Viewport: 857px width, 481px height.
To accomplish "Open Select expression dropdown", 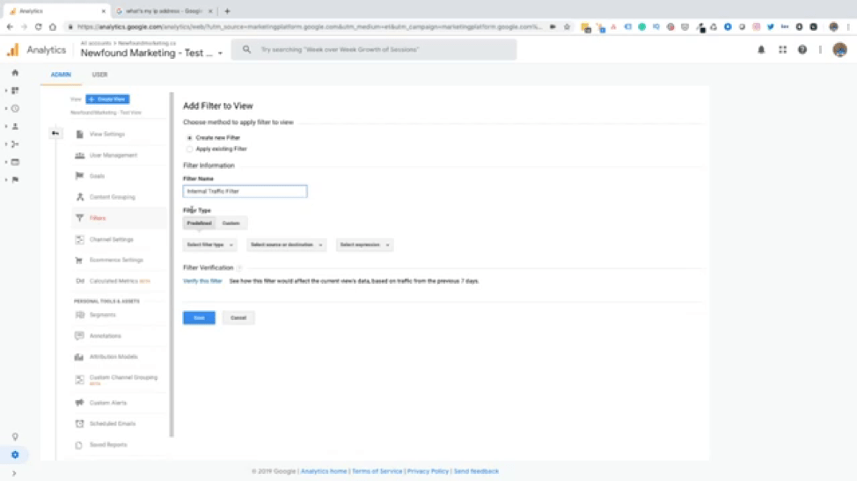I will coord(364,245).
